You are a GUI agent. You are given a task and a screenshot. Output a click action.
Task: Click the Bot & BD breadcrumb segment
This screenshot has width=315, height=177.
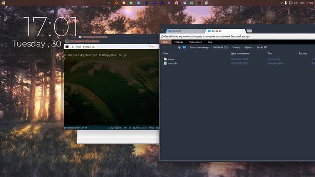262,47
